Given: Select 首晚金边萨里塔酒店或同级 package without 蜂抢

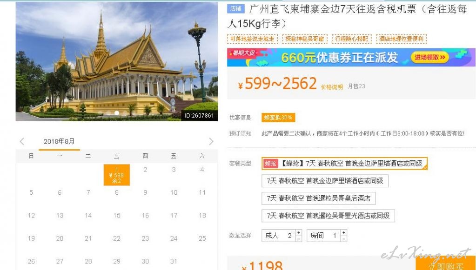Looking at the screenshot, I should (325, 181).
